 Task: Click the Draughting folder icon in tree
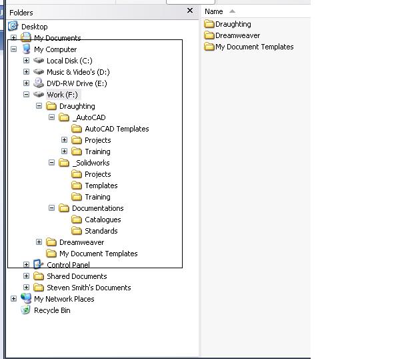point(51,106)
